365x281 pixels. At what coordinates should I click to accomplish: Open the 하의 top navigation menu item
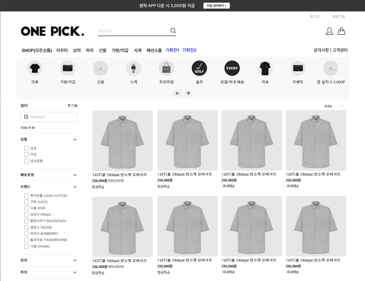(90, 50)
